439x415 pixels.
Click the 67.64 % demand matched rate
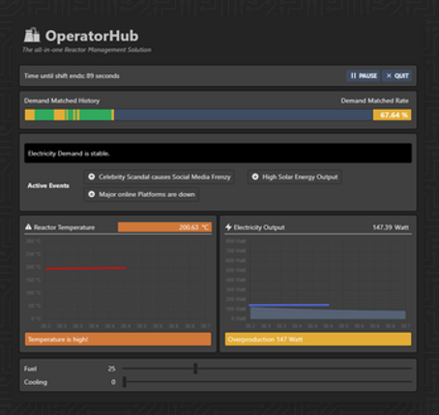tap(393, 115)
